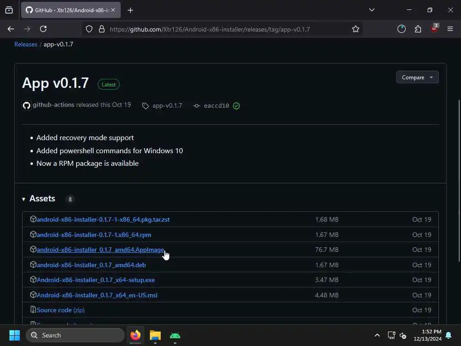Open commit eaccd10
Viewport: 461px width, 346px height.
pyautogui.click(x=217, y=105)
